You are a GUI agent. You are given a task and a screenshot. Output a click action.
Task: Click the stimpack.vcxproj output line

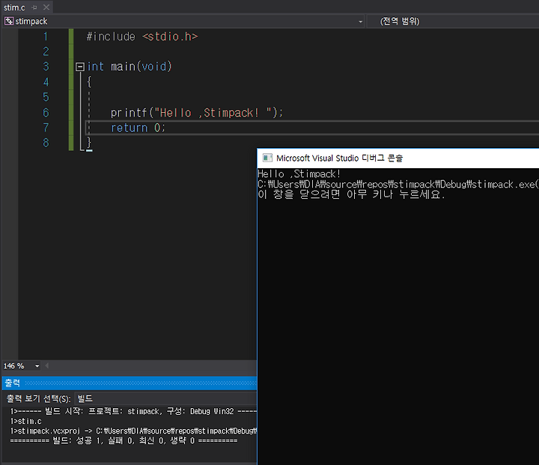tap(133, 431)
